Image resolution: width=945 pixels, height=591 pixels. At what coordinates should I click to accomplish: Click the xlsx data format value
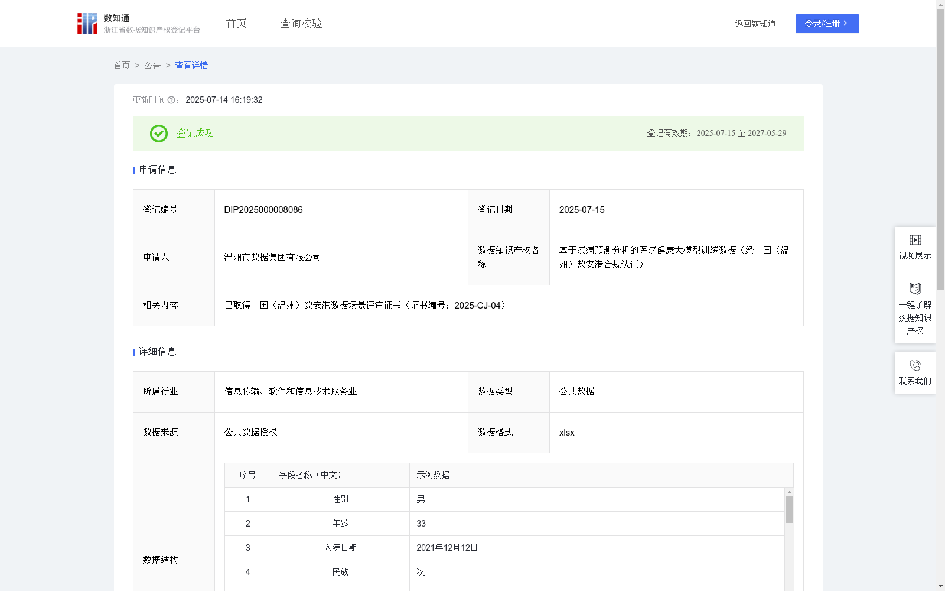567,433
